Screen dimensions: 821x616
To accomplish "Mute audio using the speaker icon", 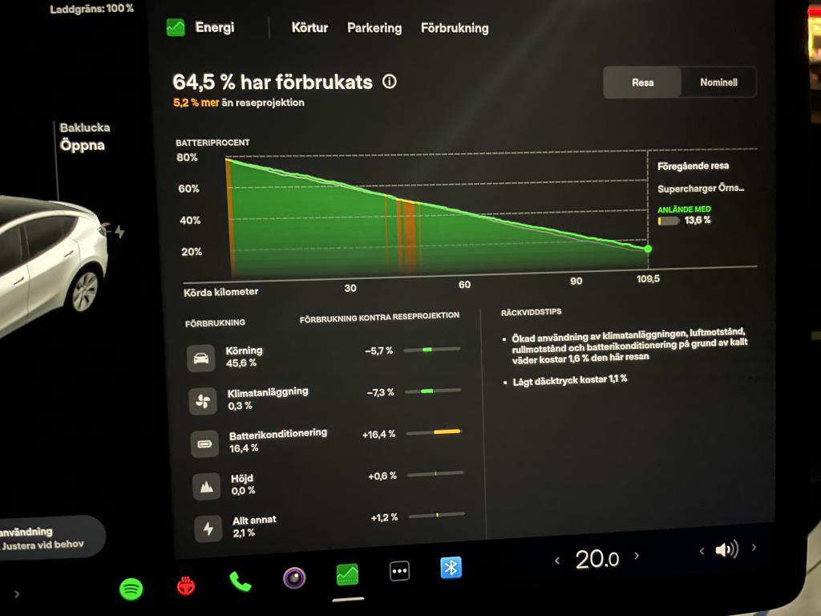I will 726,549.
